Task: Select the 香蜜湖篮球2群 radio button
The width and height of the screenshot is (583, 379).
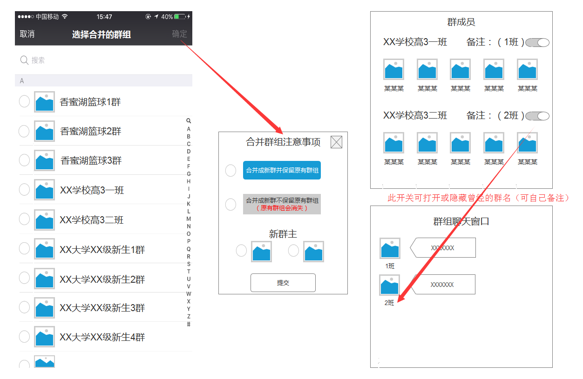Action: (x=24, y=131)
